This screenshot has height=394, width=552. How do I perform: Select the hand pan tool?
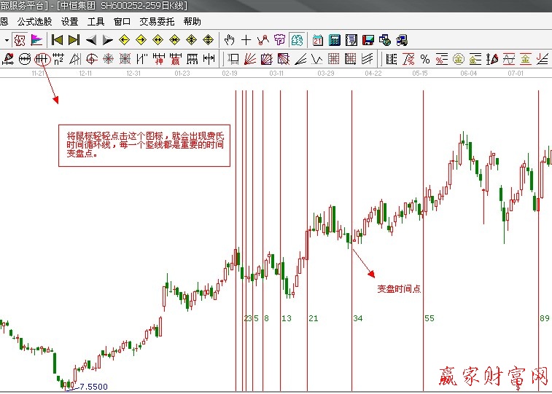click(230, 40)
